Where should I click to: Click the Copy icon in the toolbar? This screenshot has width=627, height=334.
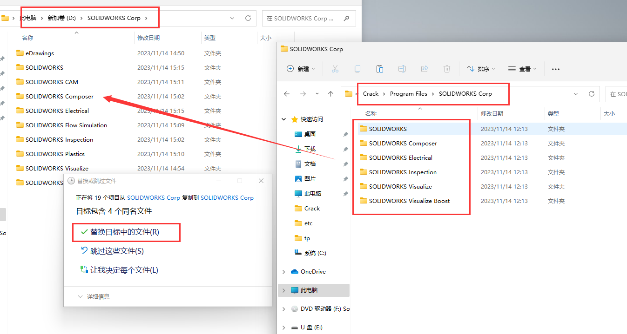pos(357,68)
